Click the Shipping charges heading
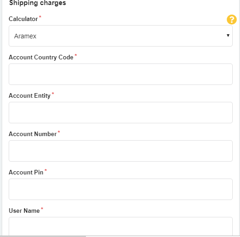Screen dimensions: 240x237 pyautogui.click(x=37, y=3)
